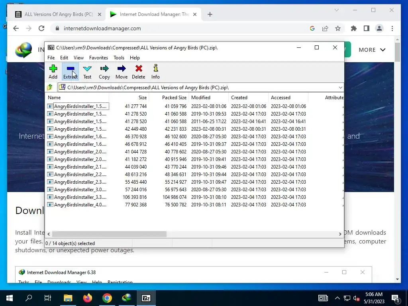Expand the 7-Zip address path dropdown
408x306 pixels.
(x=340, y=87)
